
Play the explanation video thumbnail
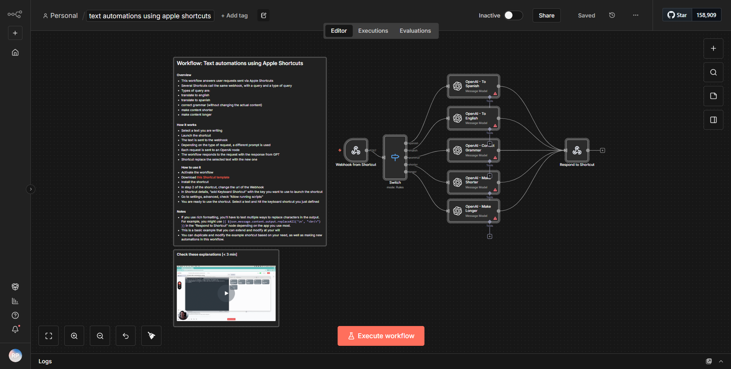pyautogui.click(x=226, y=293)
